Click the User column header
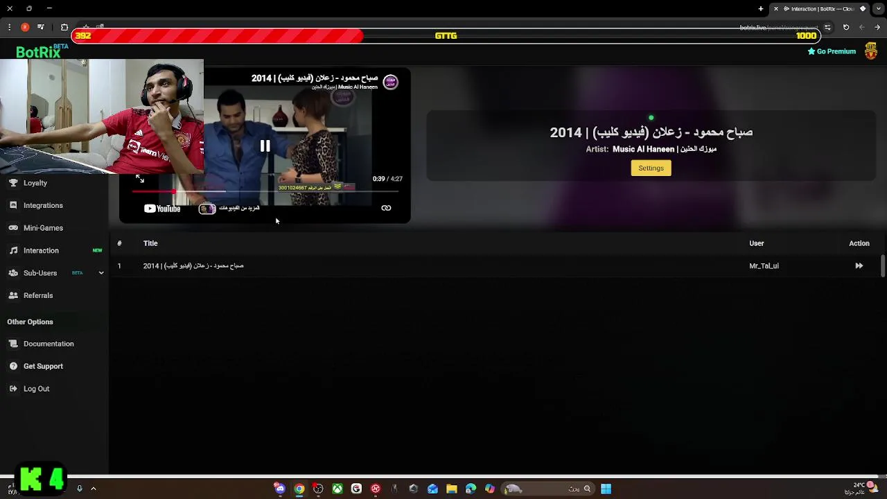Viewport: 887px width, 499px height. (756, 243)
